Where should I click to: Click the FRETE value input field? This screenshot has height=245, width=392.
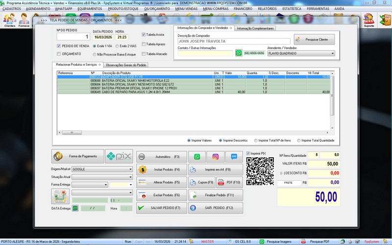point(289,183)
